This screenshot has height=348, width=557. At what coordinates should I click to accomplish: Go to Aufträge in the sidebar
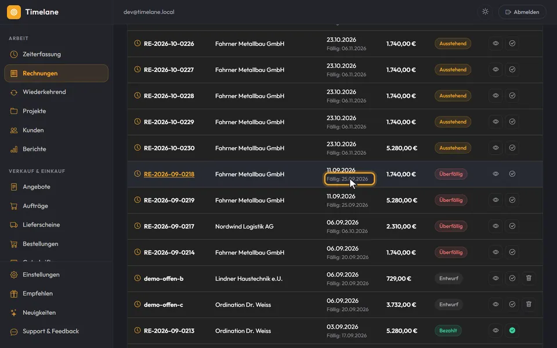pyautogui.click(x=56, y=206)
